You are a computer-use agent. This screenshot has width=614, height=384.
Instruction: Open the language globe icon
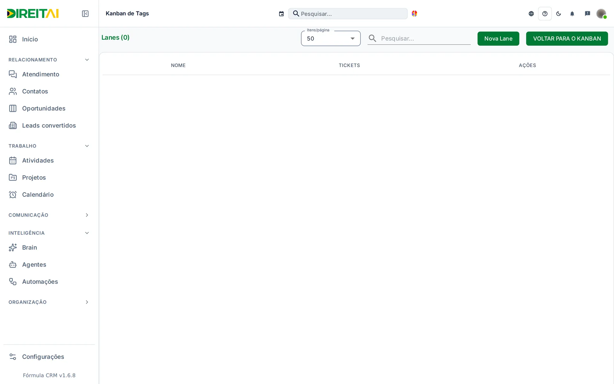(531, 13)
